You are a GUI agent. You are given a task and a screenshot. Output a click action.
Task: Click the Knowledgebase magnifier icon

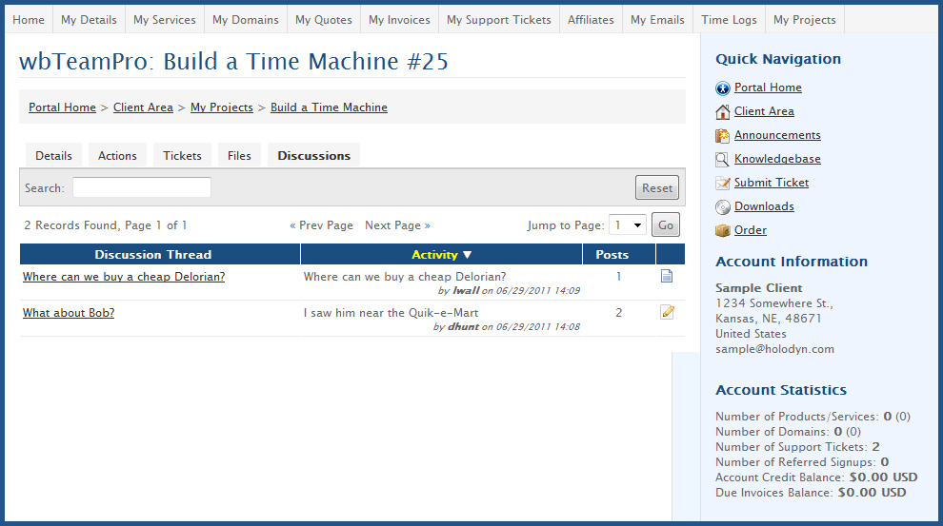722,160
